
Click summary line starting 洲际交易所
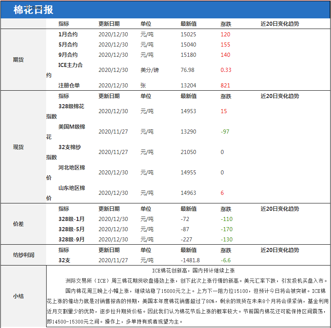click(x=197, y=281)
